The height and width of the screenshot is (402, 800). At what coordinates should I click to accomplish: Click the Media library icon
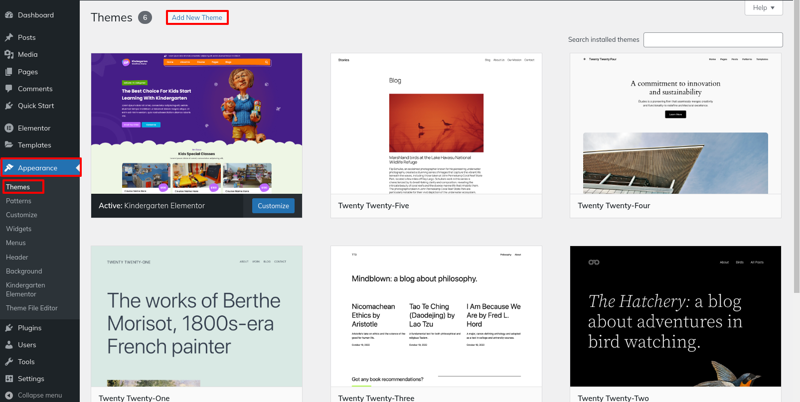[x=9, y=54]
